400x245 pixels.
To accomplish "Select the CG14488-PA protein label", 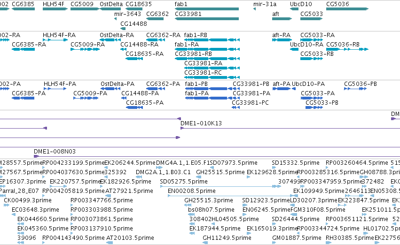I will 140,93.
